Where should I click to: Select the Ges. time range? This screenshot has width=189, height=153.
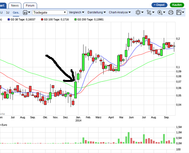pyautogui.click(x=16, y=12)
